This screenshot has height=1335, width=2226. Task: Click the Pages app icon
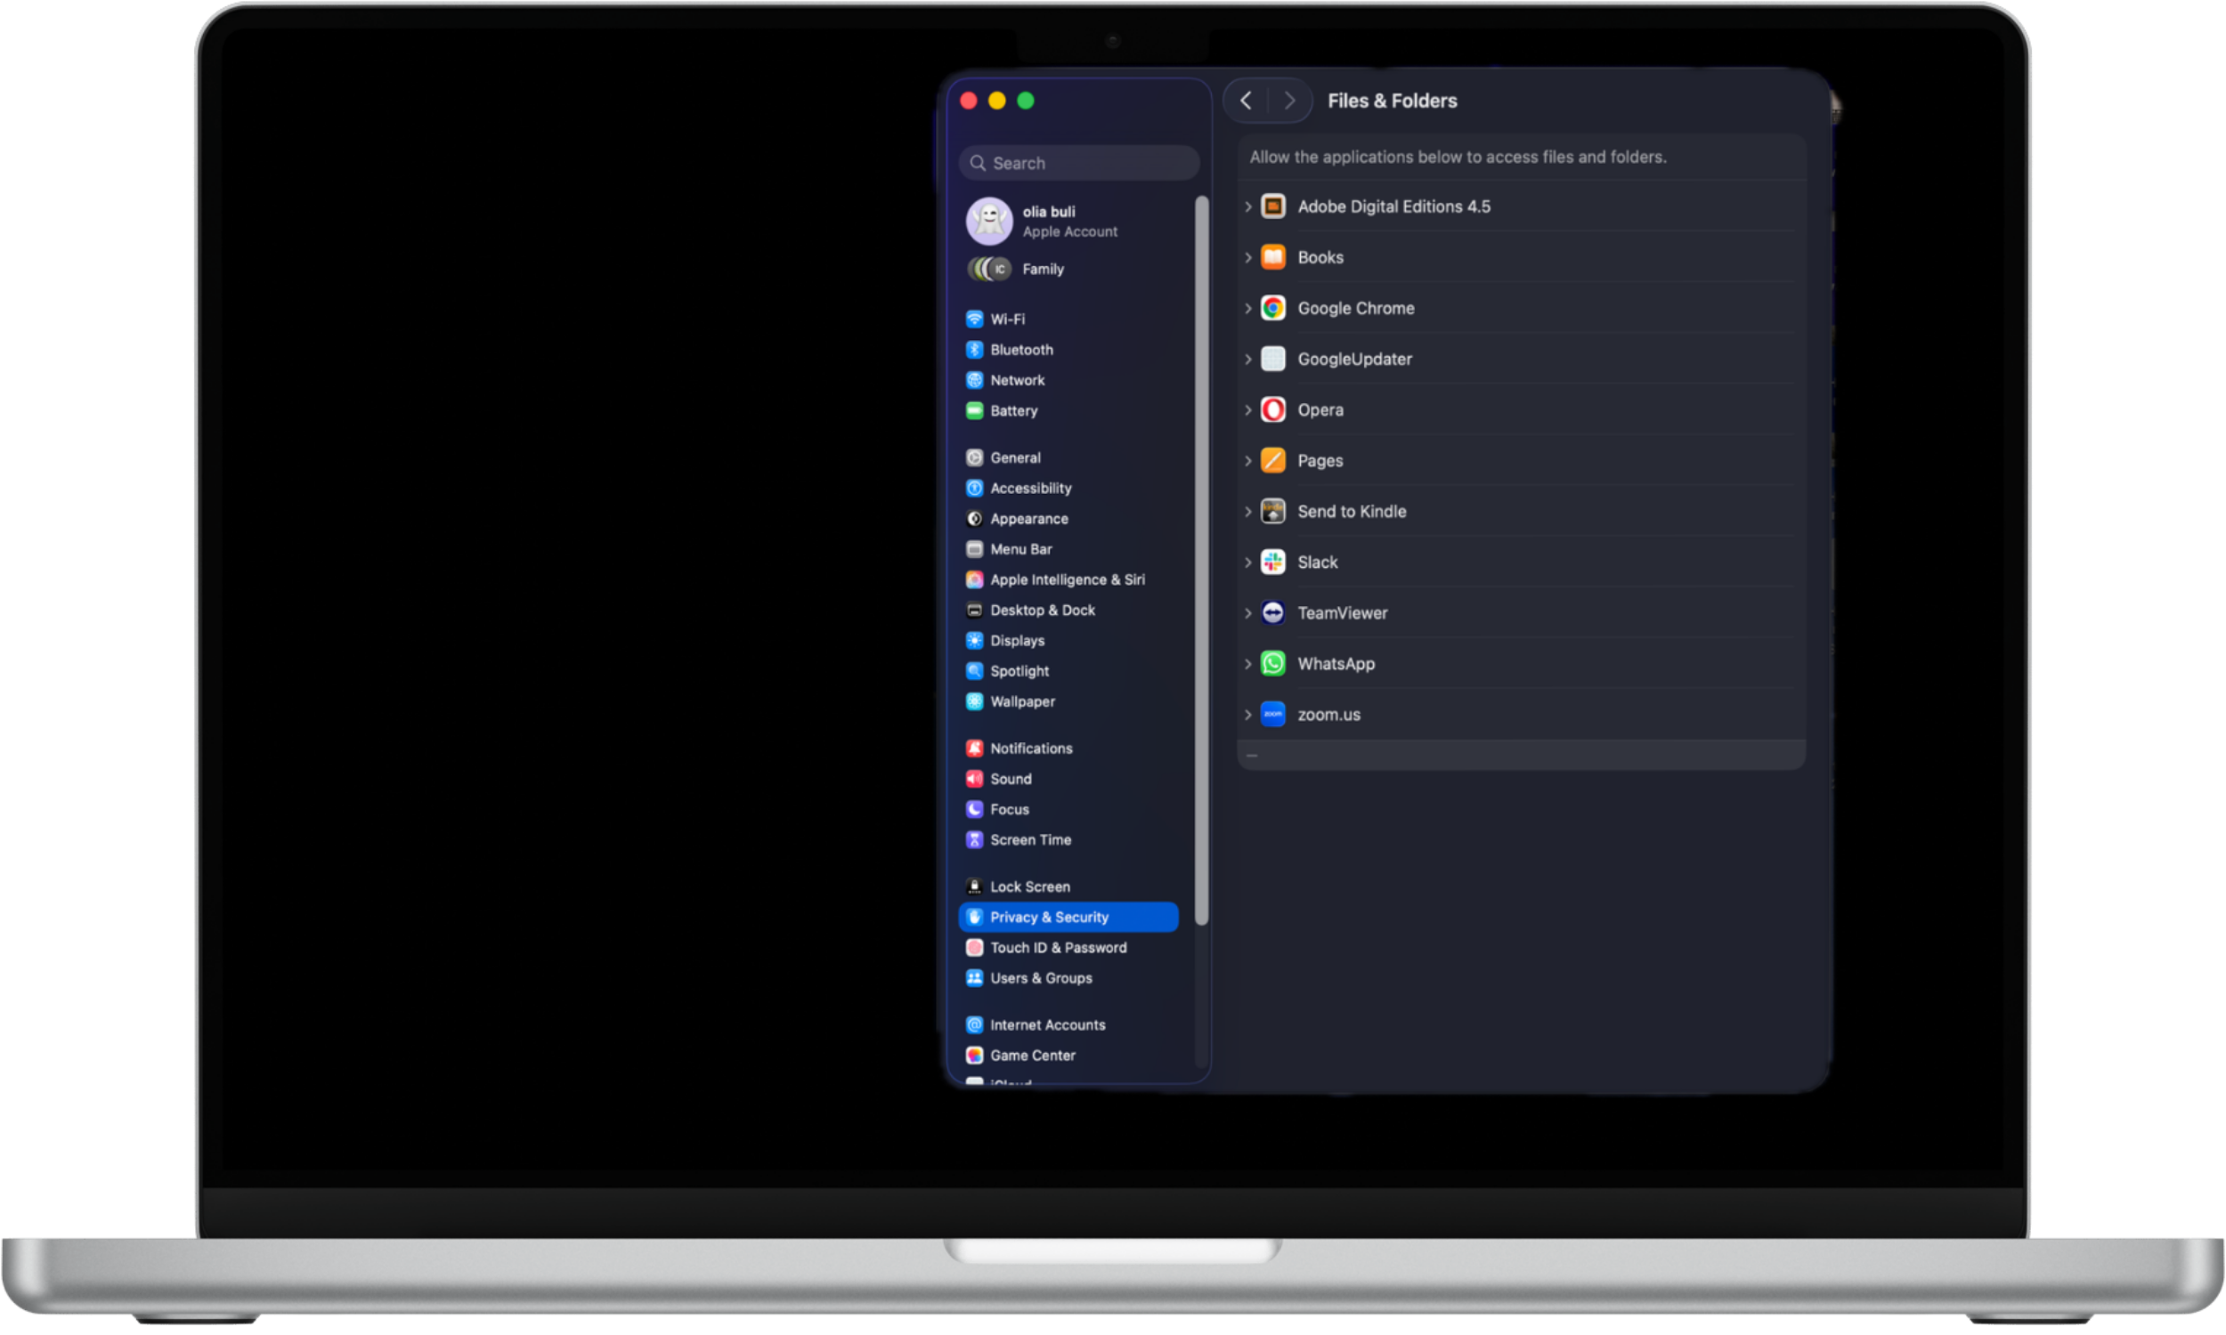(x=1272, y=460)
